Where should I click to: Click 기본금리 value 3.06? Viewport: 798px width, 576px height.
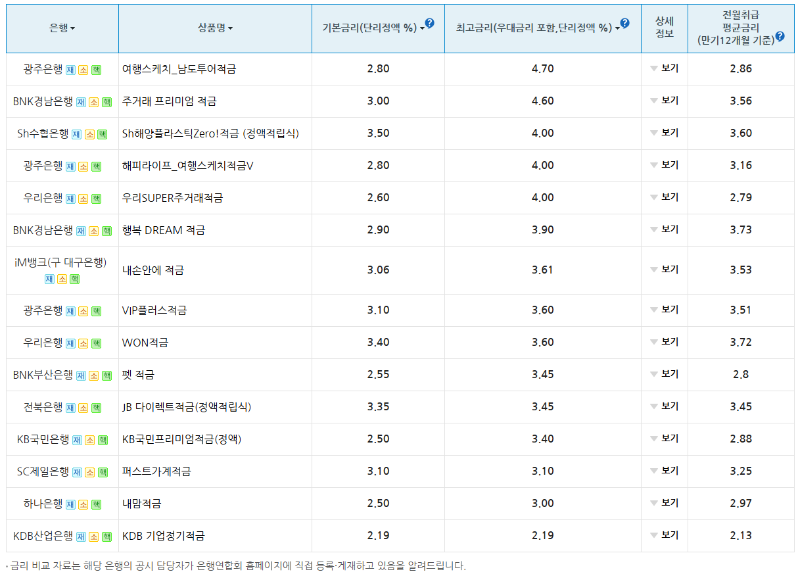[x=379, y=270]
